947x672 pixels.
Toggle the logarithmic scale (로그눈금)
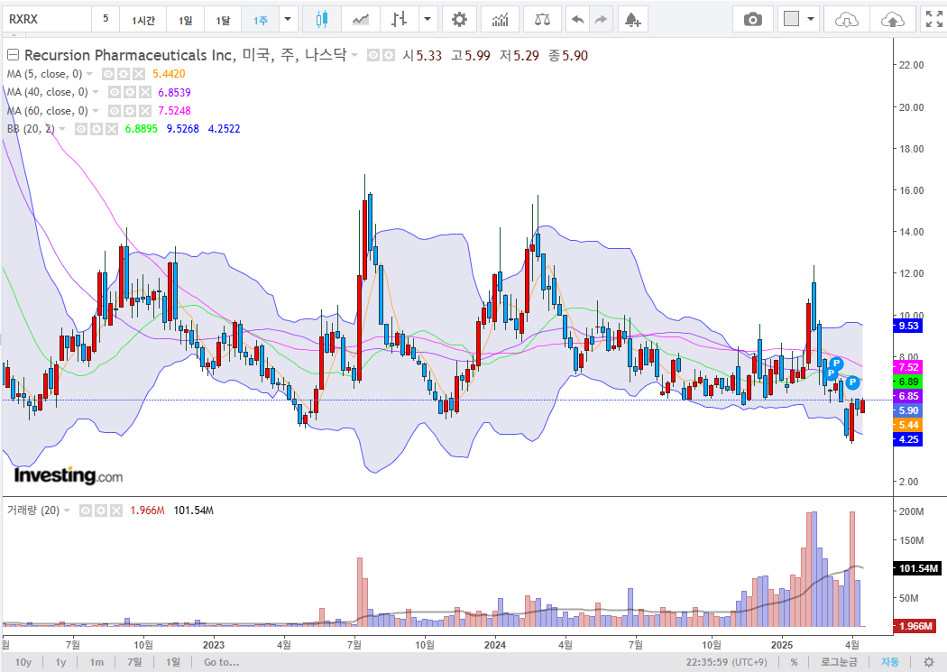point(838,662)
